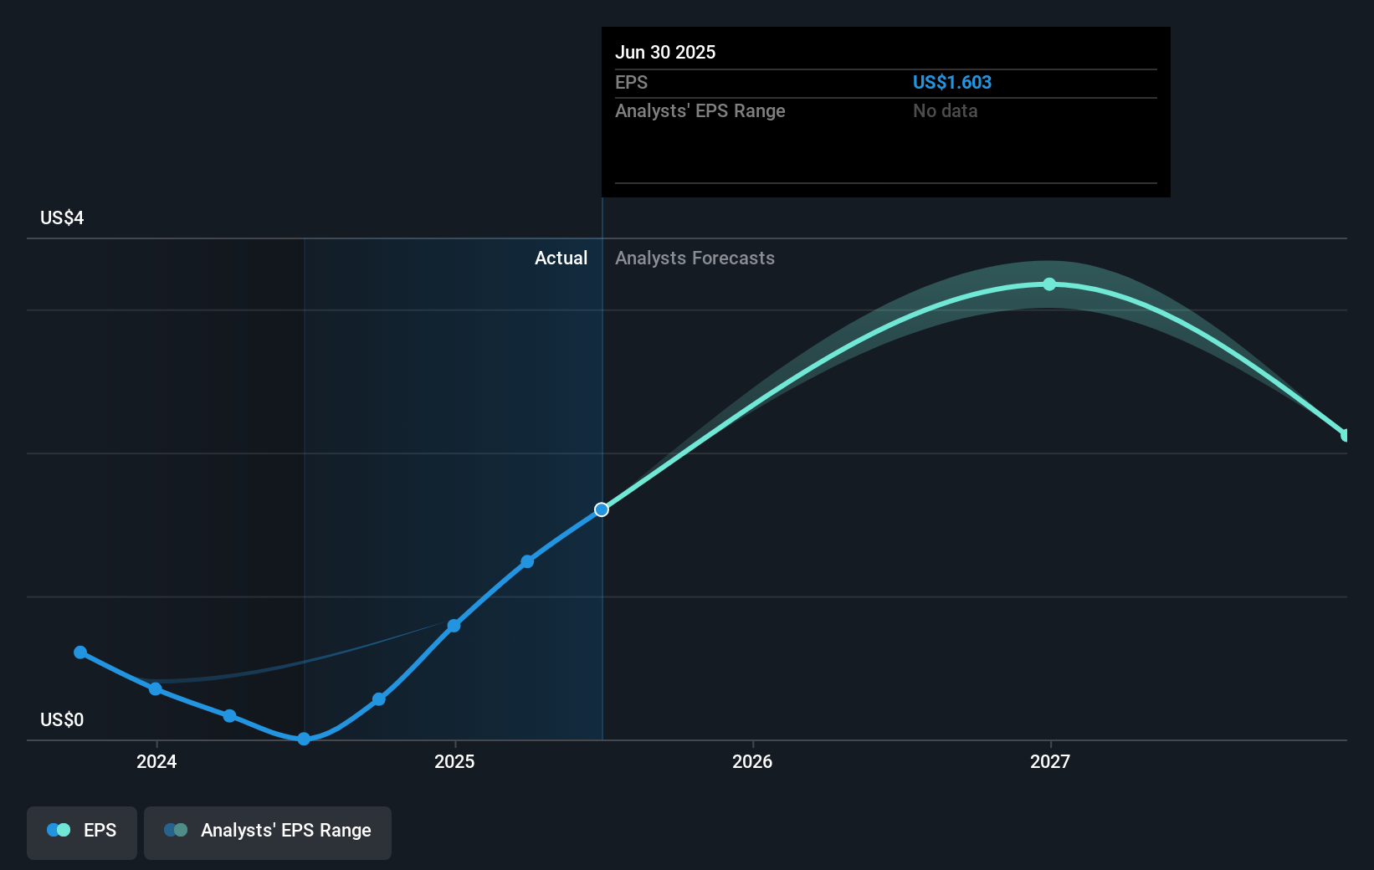Select the highlighted Jun 30 2025 data point
Image resolution: width=1374 pixels, height=870 pixels.
click(x=601, y=509)
